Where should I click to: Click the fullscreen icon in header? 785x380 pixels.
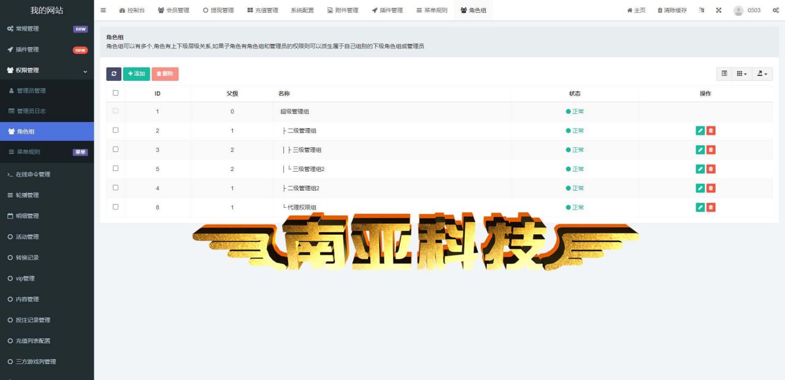pyautogui.click(x=719, y=10)
